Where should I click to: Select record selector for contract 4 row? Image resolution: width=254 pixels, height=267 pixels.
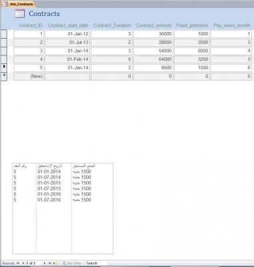4,59
